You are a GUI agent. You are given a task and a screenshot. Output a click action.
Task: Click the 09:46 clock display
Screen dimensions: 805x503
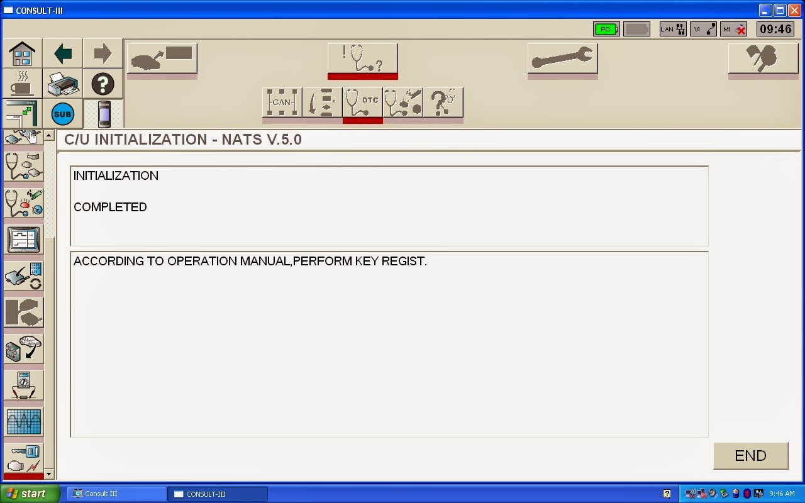775,29
